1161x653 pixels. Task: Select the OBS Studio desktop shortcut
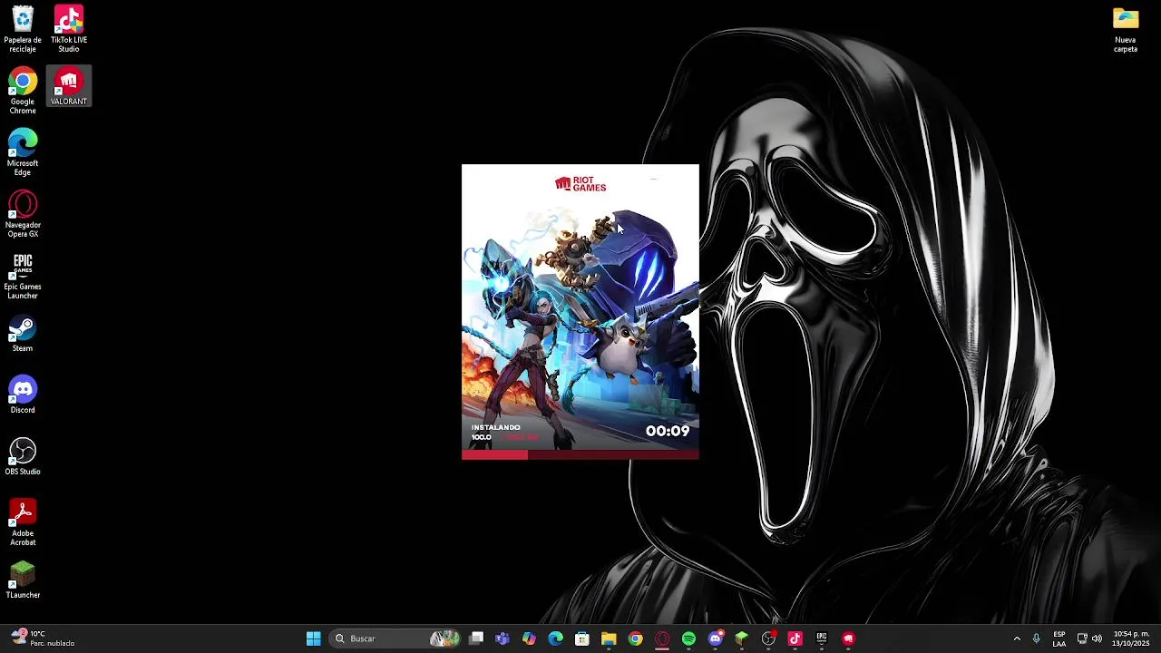(x=23, y=456)
